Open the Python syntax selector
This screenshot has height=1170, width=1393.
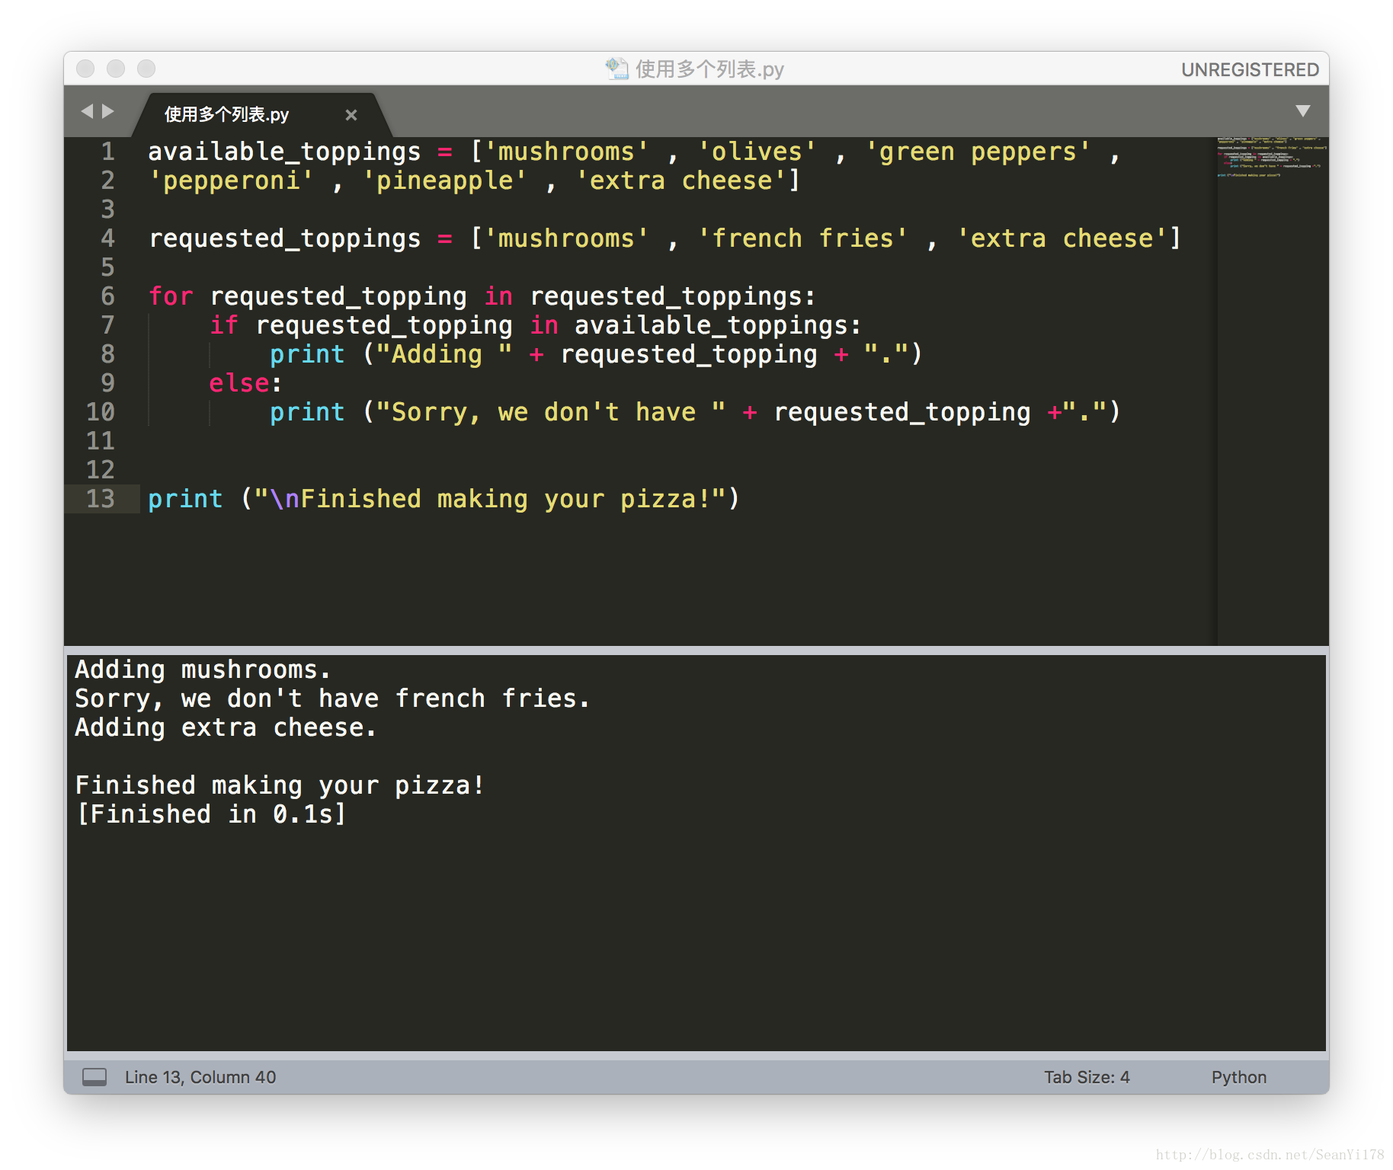pos(1239,1077)
